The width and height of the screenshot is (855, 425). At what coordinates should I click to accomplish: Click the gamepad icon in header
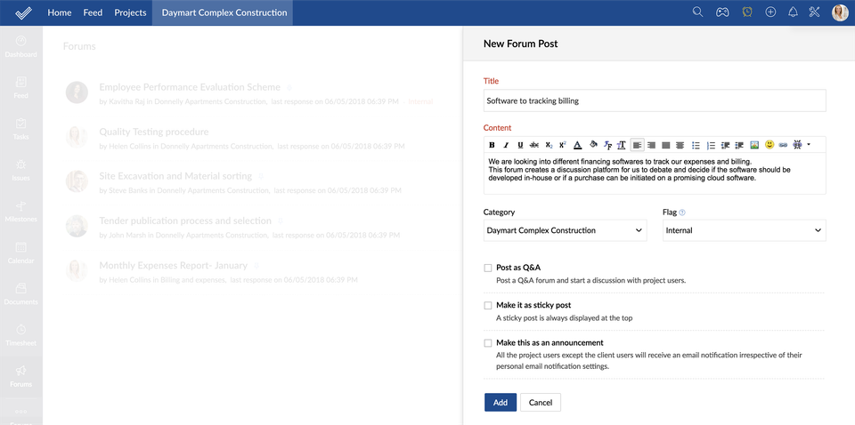(x=722, y=12)
